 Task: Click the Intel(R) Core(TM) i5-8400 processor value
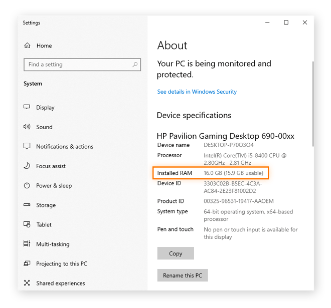coord(245,159)
